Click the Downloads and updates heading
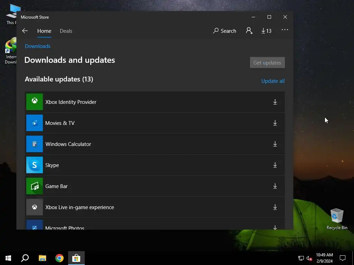Screen dimensions: 354x265 tap(70, 60)
